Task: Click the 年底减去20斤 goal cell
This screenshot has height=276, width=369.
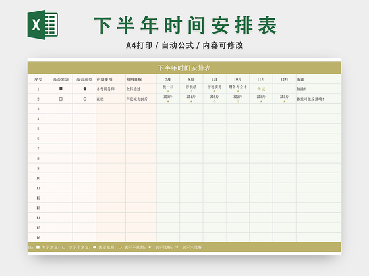Action: pyautogui.click(x=141, y=99)
